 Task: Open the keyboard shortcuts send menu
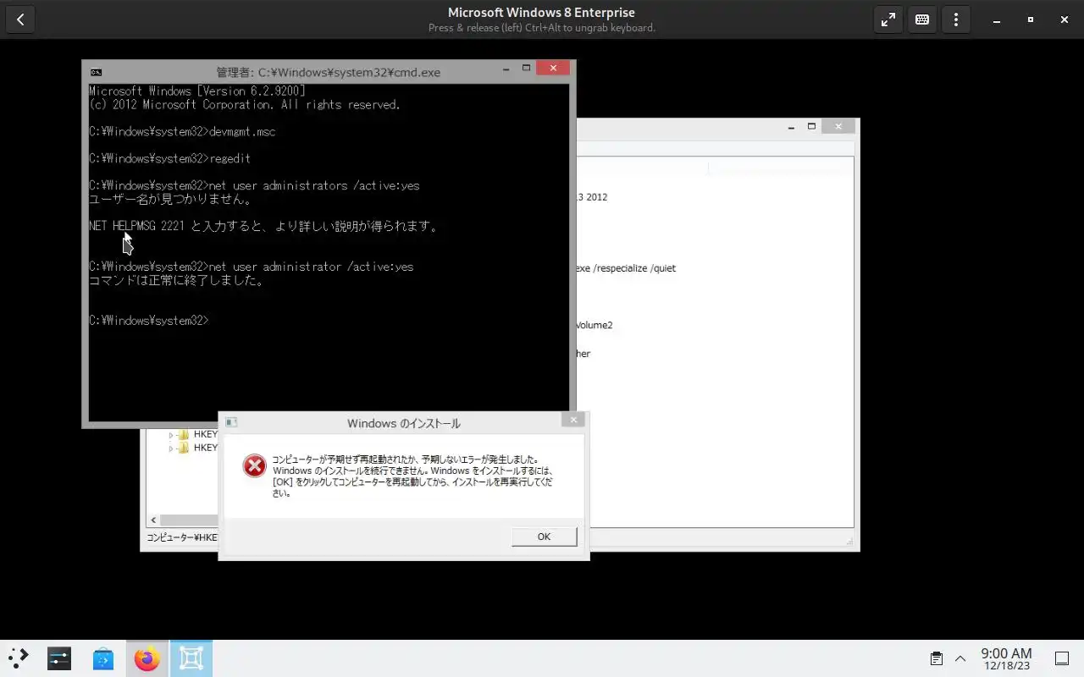(x=922, y=19)
